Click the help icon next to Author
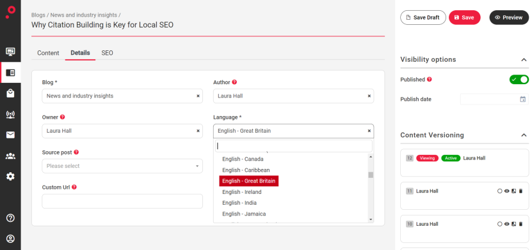 tap(234, 82)
